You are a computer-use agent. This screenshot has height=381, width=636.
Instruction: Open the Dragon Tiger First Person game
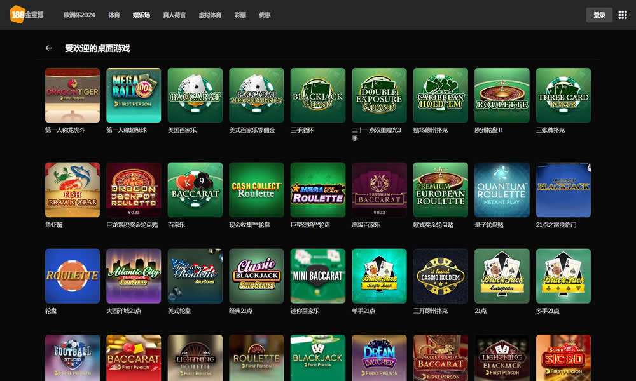pyautogui.click(x=73, y=95)
